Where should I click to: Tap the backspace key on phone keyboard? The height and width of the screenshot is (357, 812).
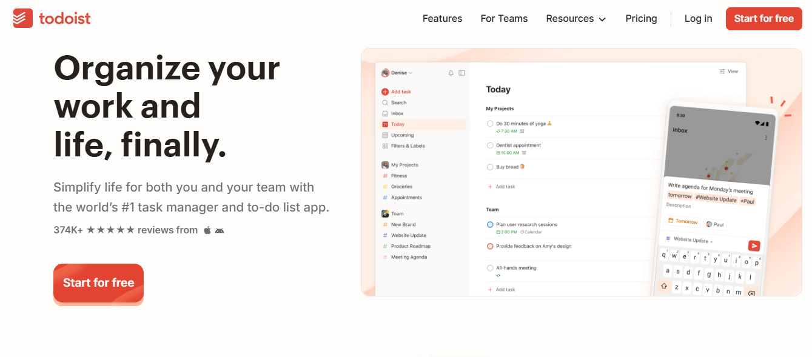point(751,293)
